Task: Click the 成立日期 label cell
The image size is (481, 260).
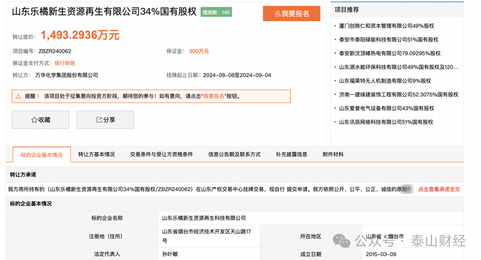Action: tap(311, 254)
